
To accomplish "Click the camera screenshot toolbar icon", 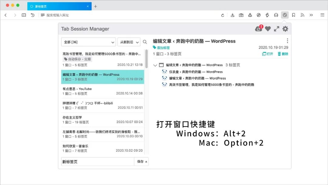I will [241, 15].
